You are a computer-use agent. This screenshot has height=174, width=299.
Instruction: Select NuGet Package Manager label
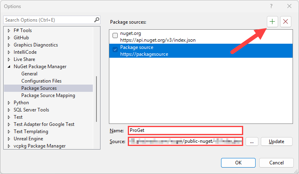(x=40, y=67)
